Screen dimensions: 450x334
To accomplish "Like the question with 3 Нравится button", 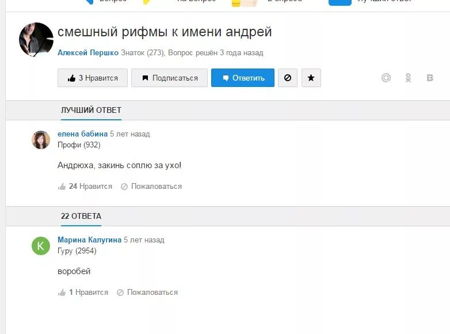I will pos(93,78).
